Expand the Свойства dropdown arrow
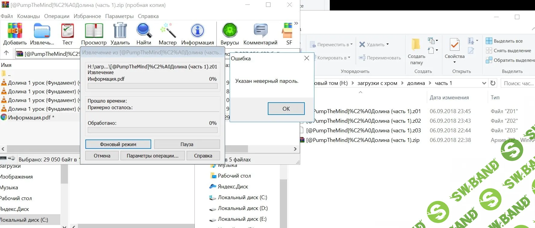Screen dimensions: 535x228 (x=454, y=62)
